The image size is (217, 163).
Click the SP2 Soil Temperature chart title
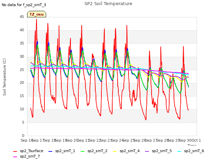coord(108,4)
